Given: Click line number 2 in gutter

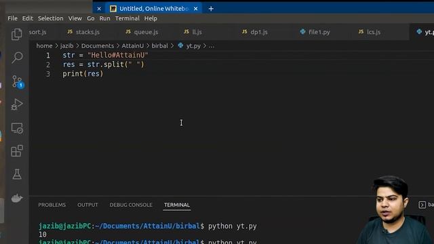Looking at the screenshot, I should 48,65.
